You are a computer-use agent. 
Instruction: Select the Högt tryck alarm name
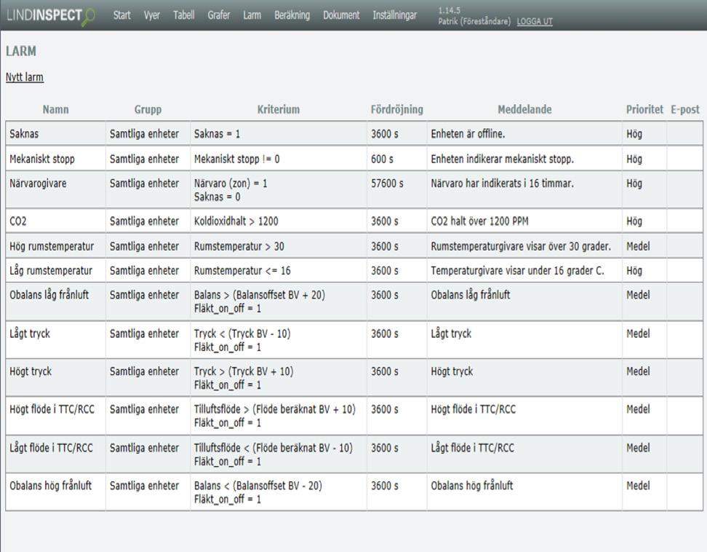31,371
